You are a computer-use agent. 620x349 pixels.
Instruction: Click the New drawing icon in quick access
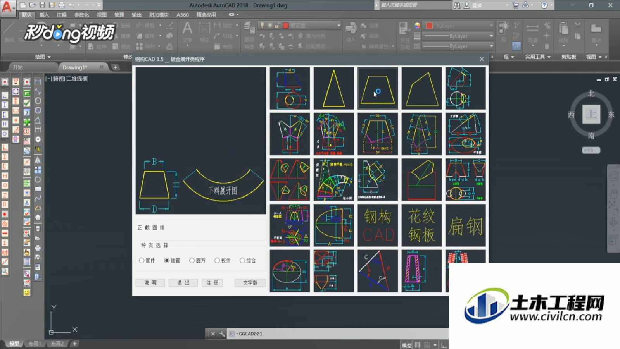click(23, 5)
